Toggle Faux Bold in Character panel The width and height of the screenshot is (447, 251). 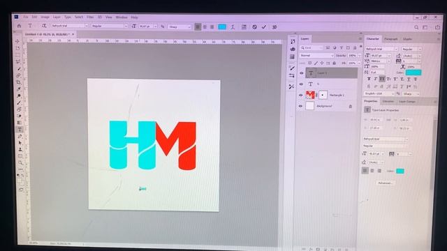point(369,79)
